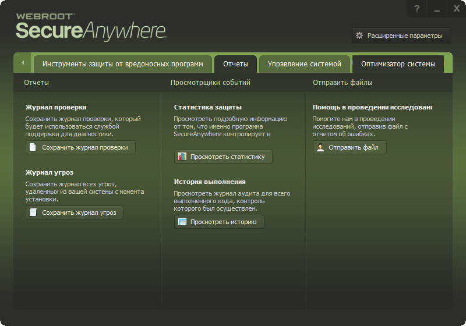The width and height of the screenshot is (466, 326).
Task: Click the gear icon in Расширенные параметры
Action: point(359,36)
